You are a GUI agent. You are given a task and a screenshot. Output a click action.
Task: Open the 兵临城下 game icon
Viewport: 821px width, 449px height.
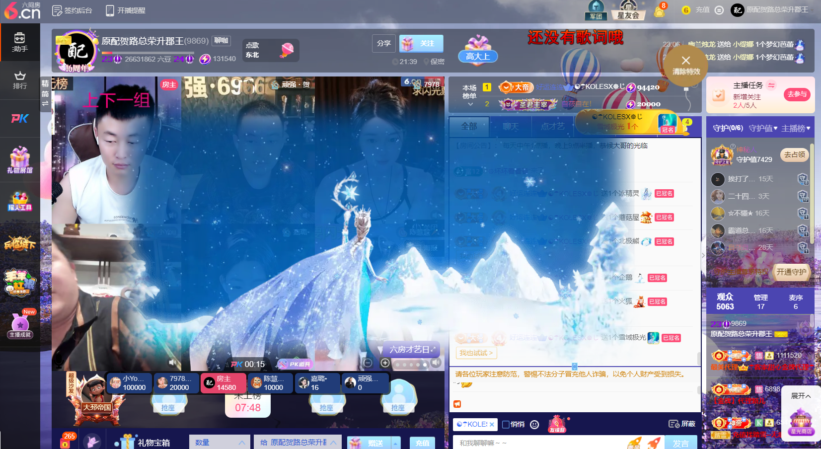[20, 243]
